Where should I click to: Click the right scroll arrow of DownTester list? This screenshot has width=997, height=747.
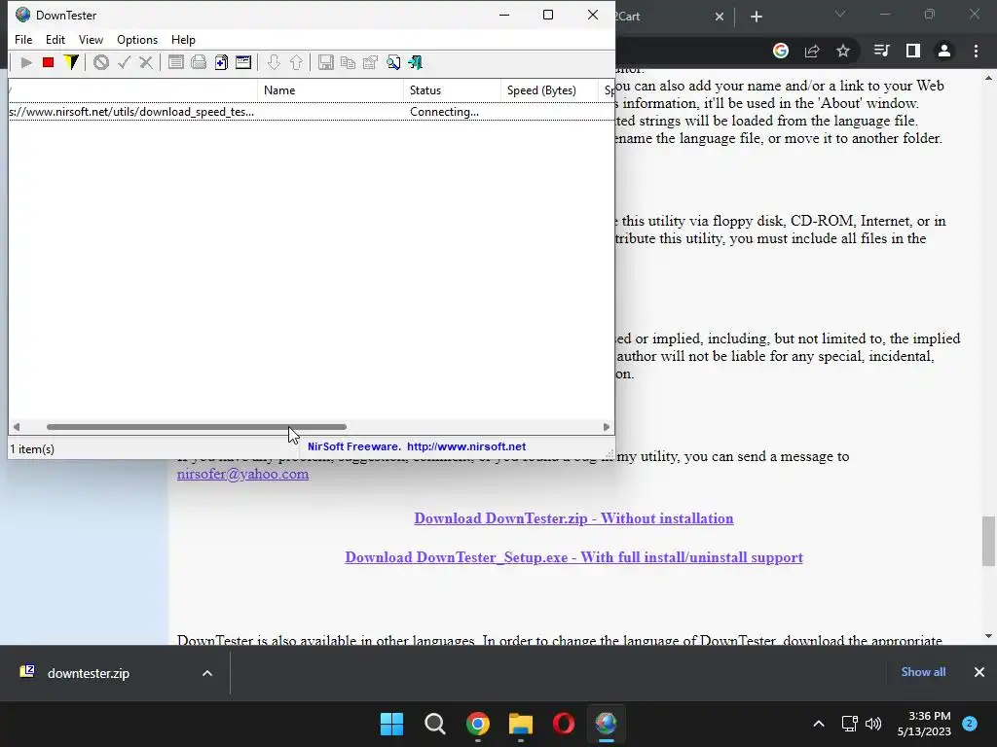point(607,427)
